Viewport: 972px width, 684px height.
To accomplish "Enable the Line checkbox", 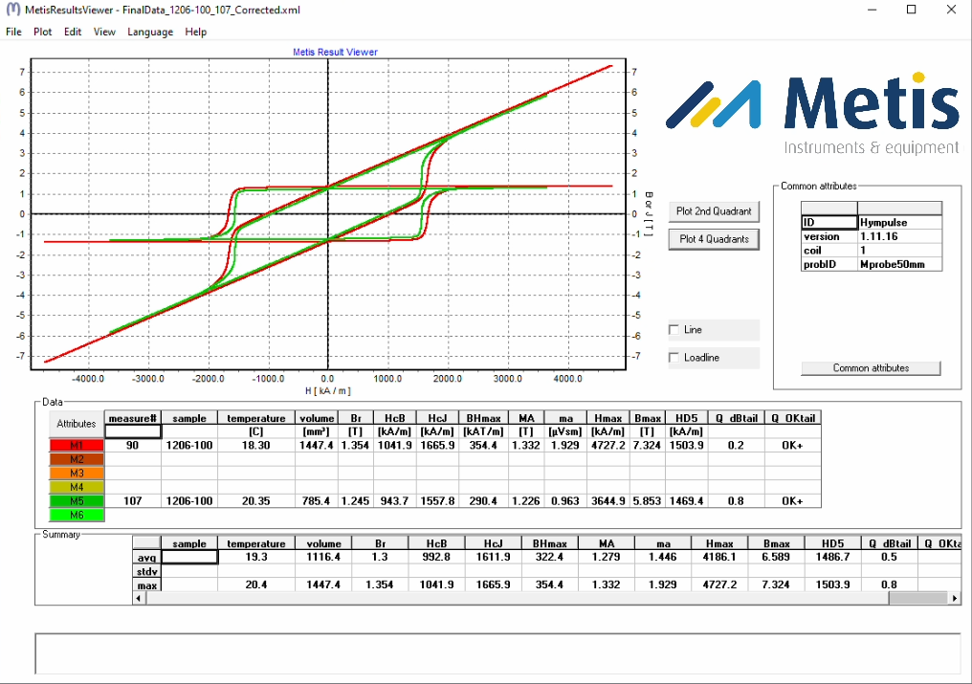I will click(674, 330).
